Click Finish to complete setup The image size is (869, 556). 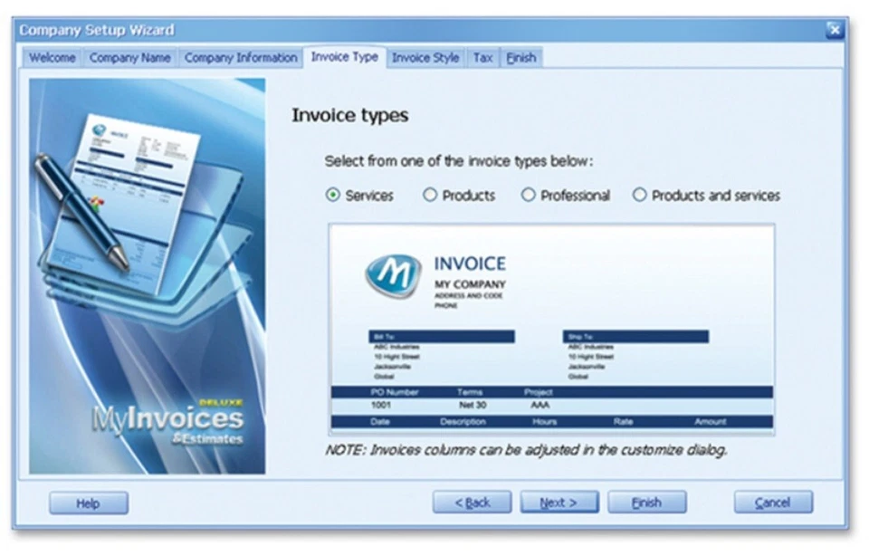(646, 502)
